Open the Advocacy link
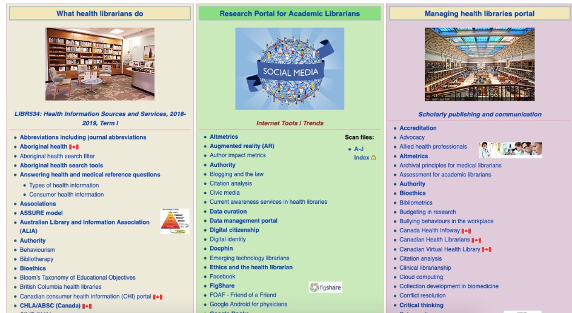 412,137
